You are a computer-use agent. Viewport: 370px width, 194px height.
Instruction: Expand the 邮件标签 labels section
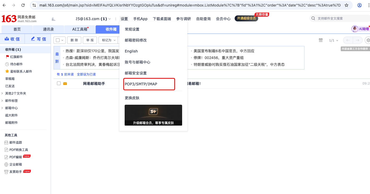[x=2, y=101]
